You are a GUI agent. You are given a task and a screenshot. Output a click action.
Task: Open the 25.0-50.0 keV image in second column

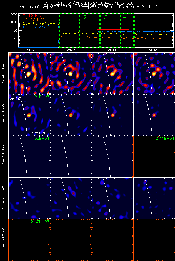pos(71,198)
